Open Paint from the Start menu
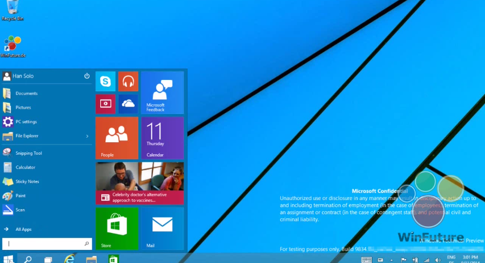Screen dimensions: 485x263 pyautogui.click(x=47, y=196)
